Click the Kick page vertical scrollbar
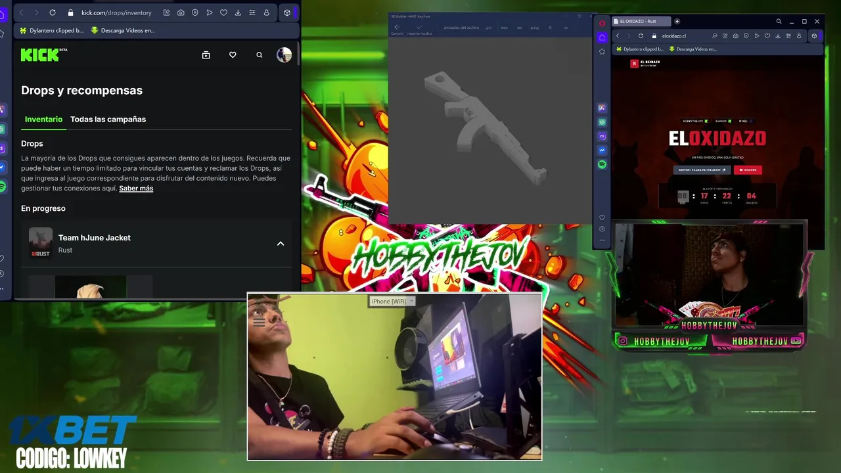This screenshot has width=841, height=473. coord(299,53)
